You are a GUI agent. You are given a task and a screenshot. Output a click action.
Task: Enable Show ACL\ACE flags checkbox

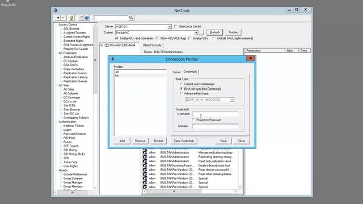point(158,38)
